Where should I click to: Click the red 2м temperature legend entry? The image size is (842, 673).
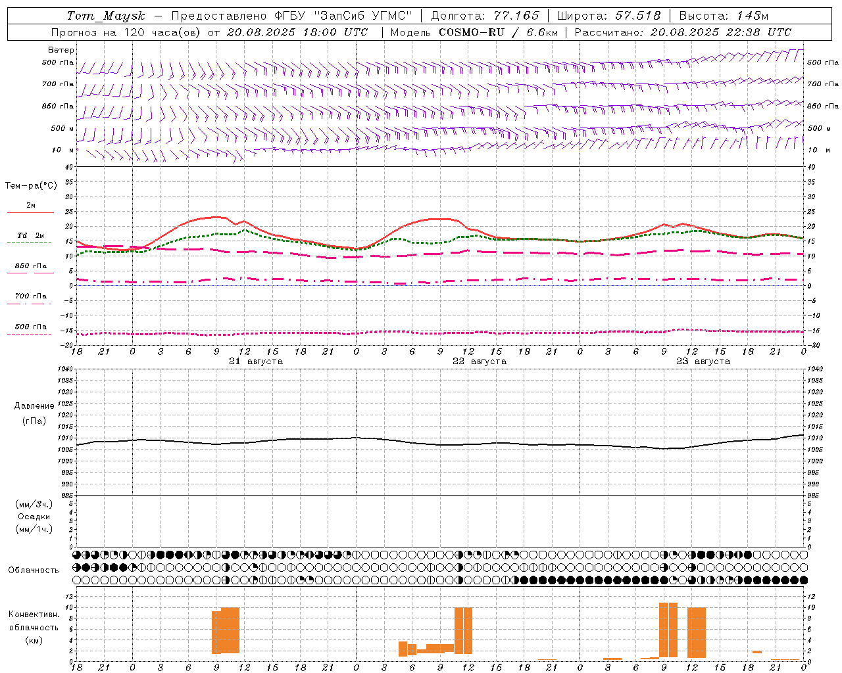coord(31,208)
